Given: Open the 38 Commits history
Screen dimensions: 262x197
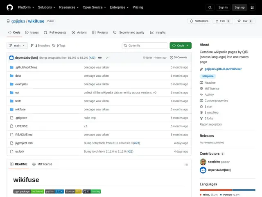Looking at the screenshot, I should pyautogui.click(x=178, y=57).
